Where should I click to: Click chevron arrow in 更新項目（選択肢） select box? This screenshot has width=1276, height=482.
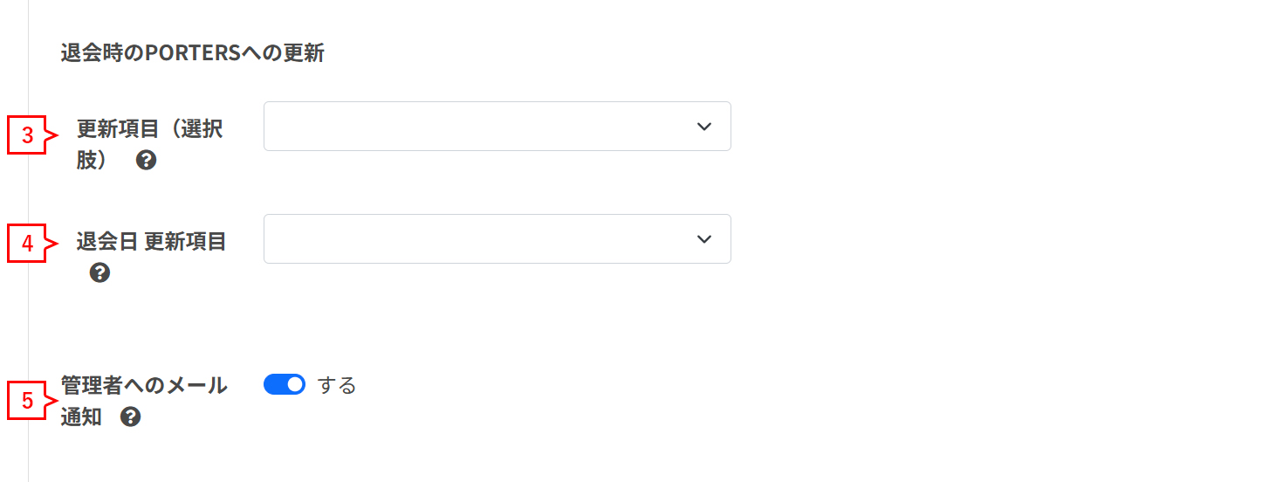(704, 127)
